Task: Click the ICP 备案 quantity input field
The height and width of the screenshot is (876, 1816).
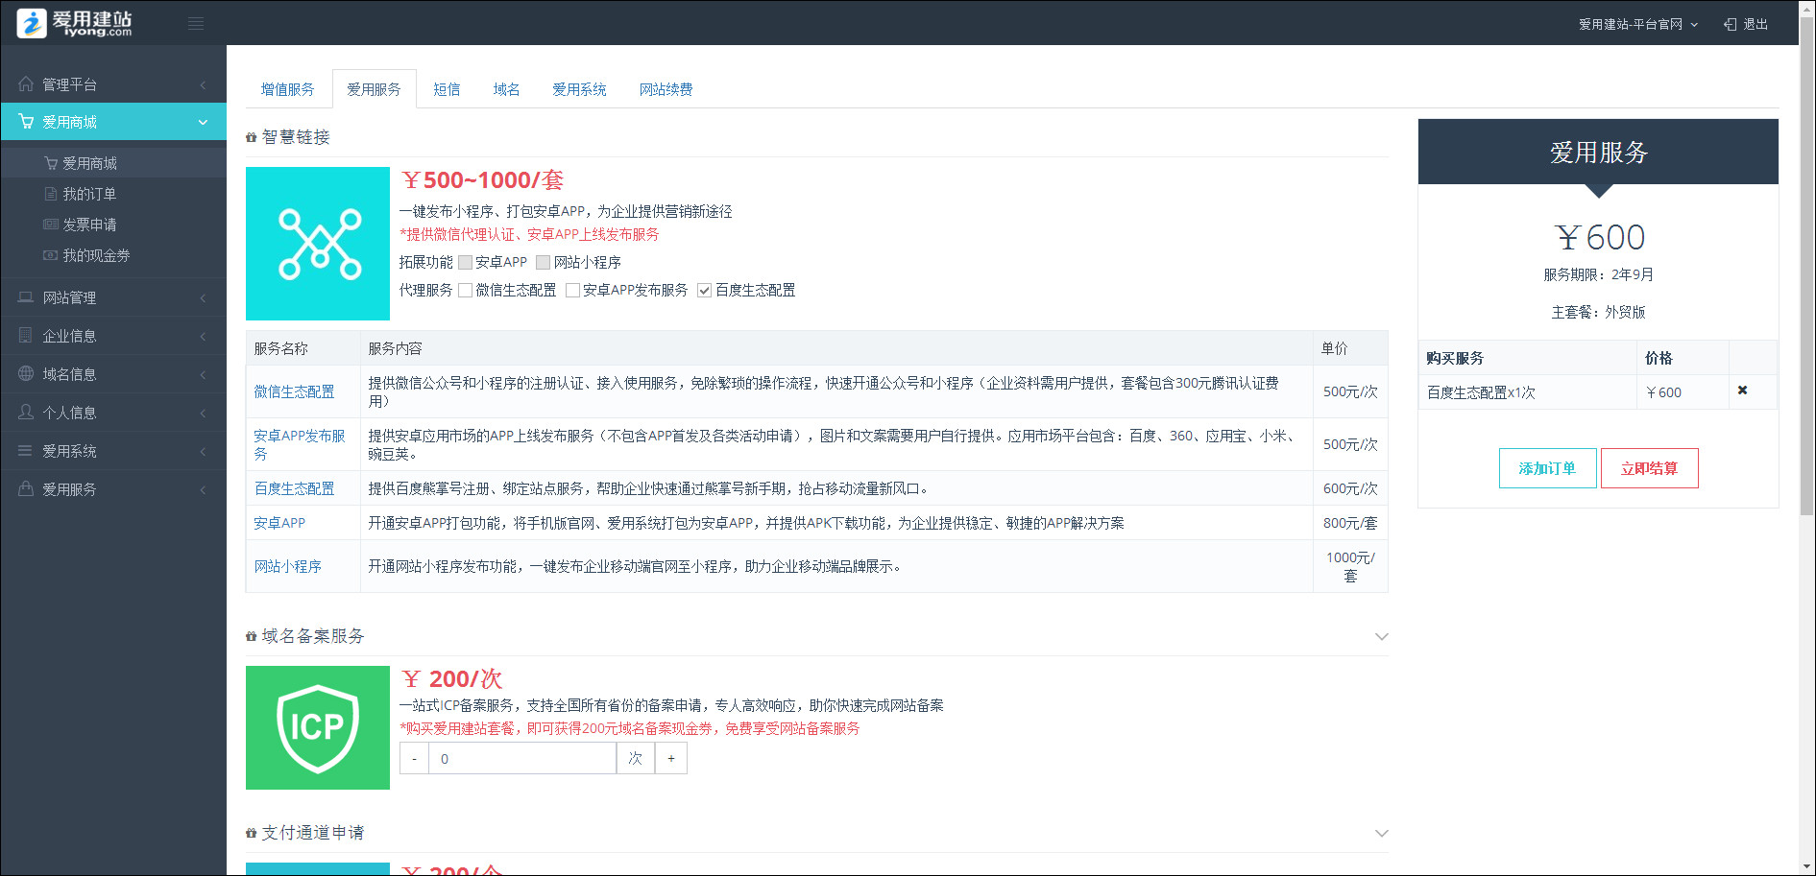Action: coord(522,758)
